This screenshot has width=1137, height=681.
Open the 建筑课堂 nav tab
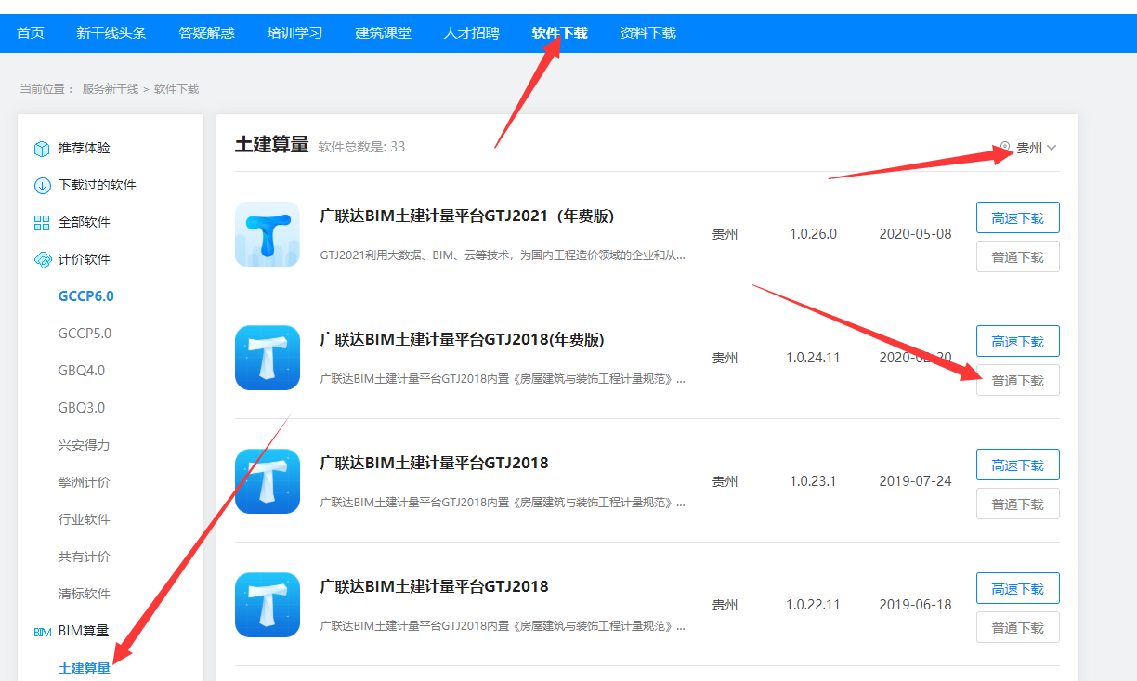(x=383, y=33)
